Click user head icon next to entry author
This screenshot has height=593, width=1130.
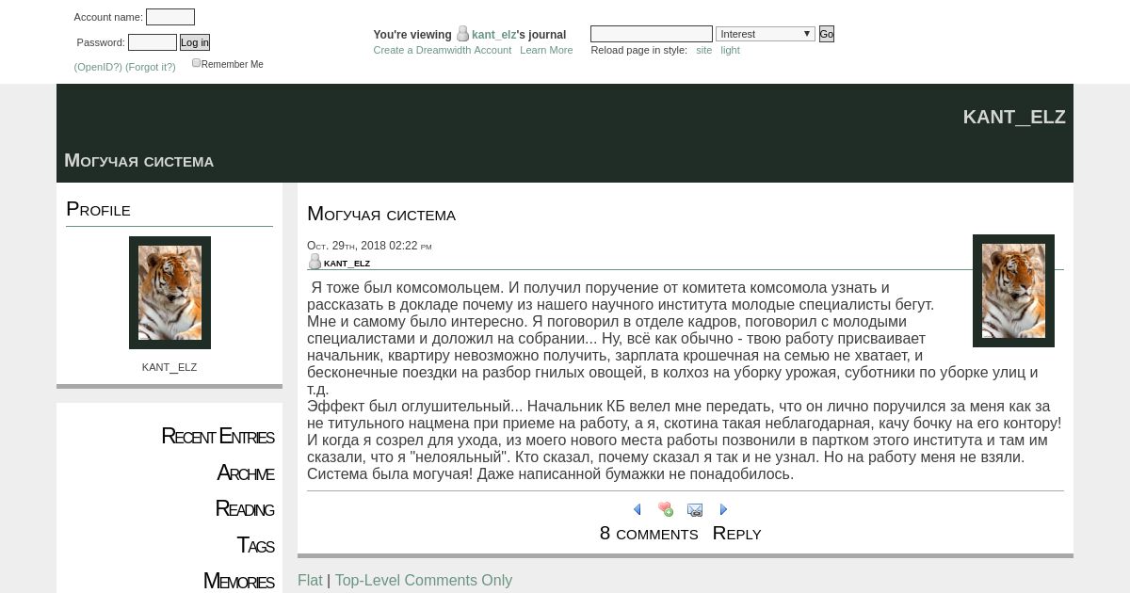pos(315,263)
